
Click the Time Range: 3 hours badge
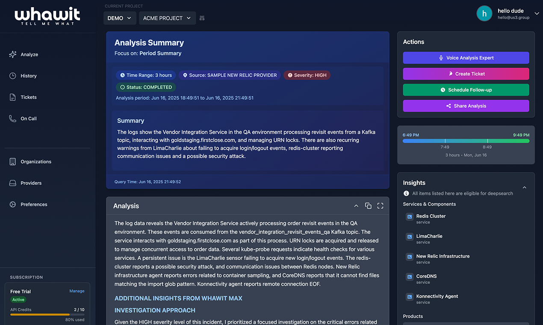pos(146,75)
